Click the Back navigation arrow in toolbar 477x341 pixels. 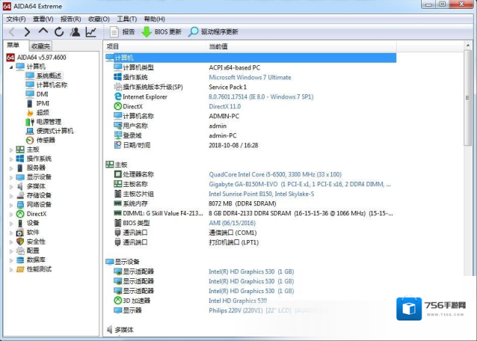click(12, 32)
